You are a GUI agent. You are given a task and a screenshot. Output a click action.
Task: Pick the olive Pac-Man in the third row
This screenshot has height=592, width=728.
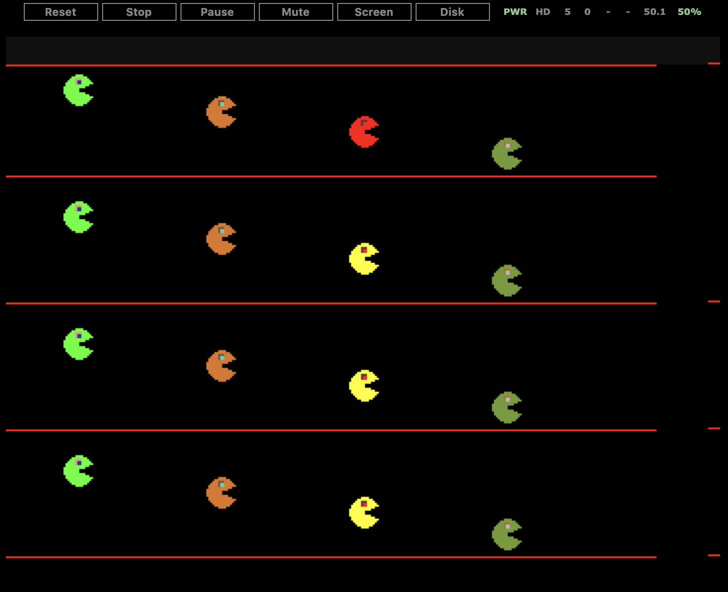(x=507, y=408)
